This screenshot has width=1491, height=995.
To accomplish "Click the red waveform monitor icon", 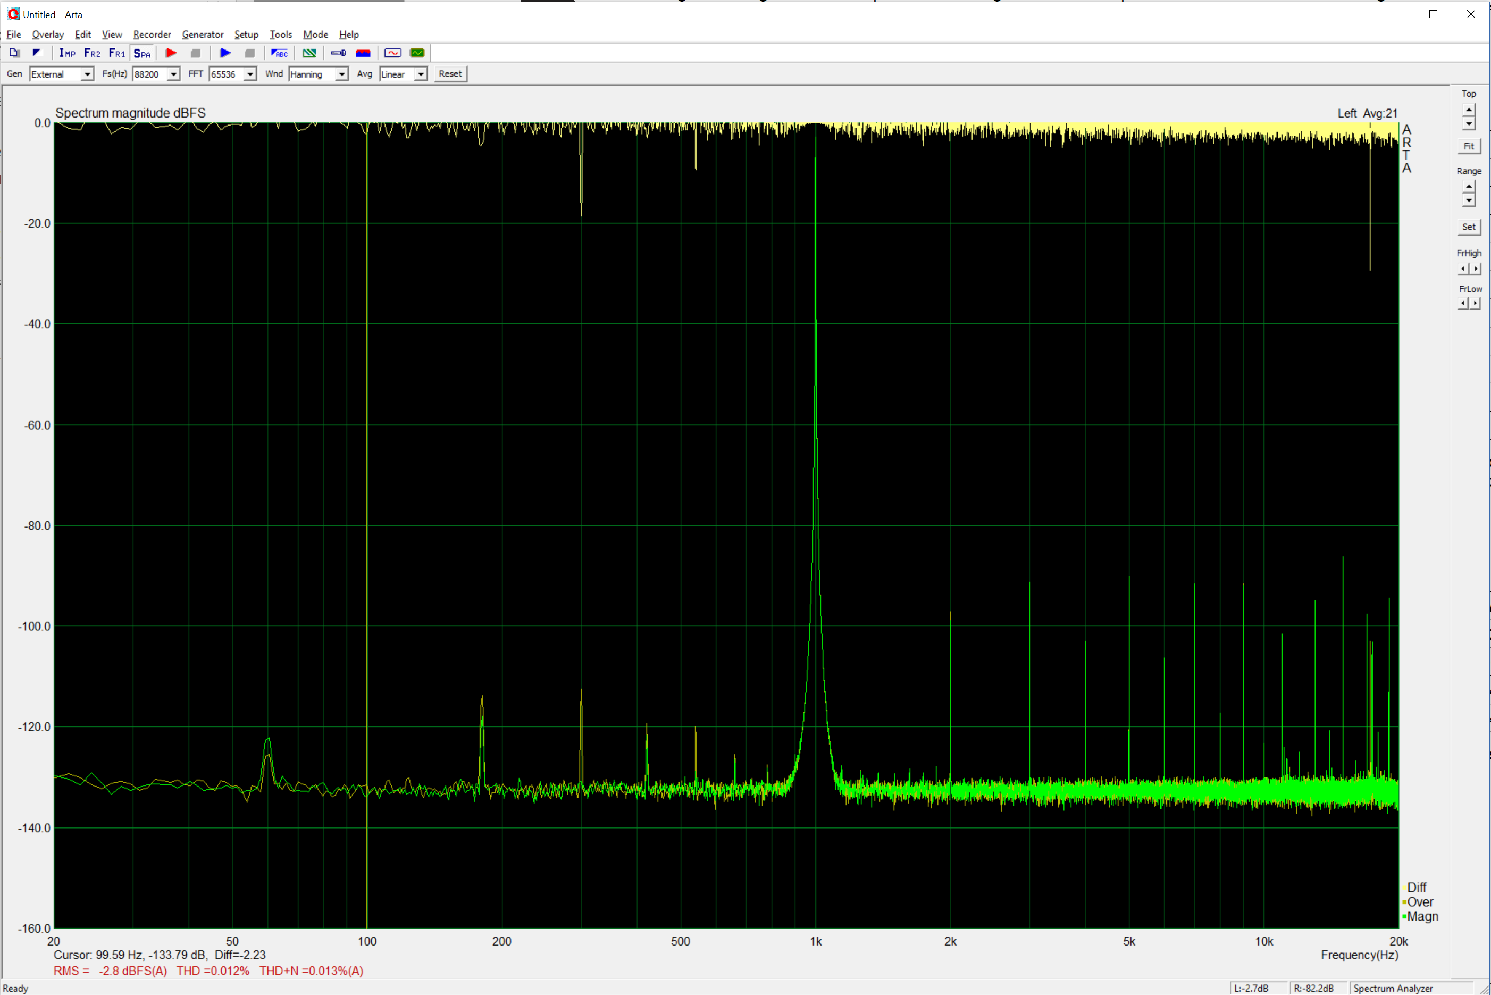I will [x=393, y=53].
